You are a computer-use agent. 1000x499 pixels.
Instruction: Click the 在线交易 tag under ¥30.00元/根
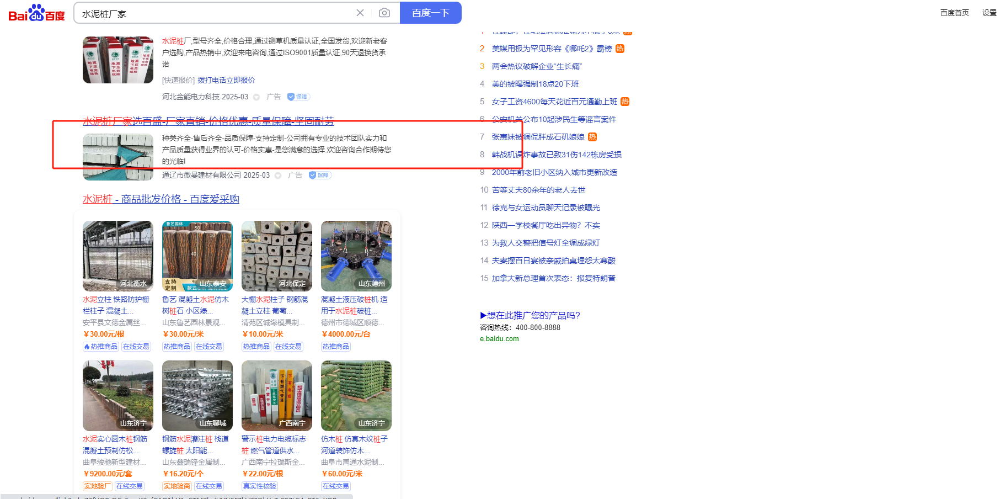coord(136,347)
